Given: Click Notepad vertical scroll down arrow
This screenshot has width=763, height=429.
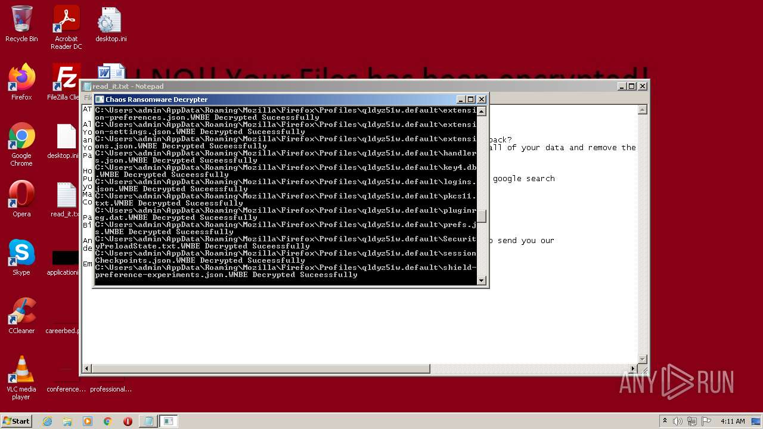Looking at the screenshot, I should pyautogui.click(x=642, y=359).
